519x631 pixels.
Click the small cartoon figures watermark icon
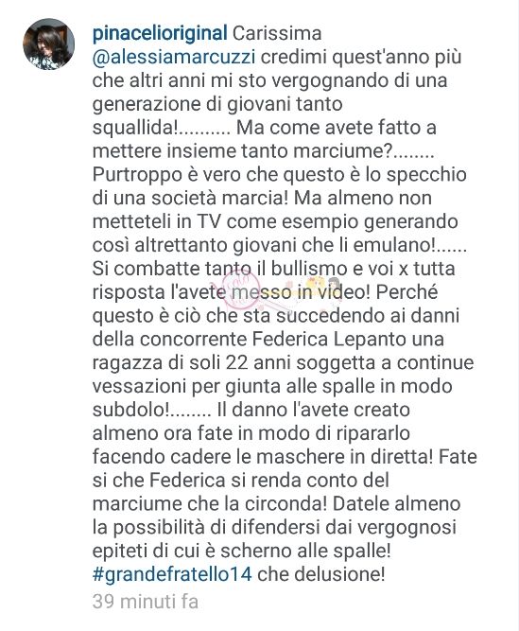coord(321,287)
